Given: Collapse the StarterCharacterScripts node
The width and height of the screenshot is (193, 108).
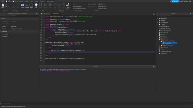Looking at the screenshot, I should tap(160, 41).
